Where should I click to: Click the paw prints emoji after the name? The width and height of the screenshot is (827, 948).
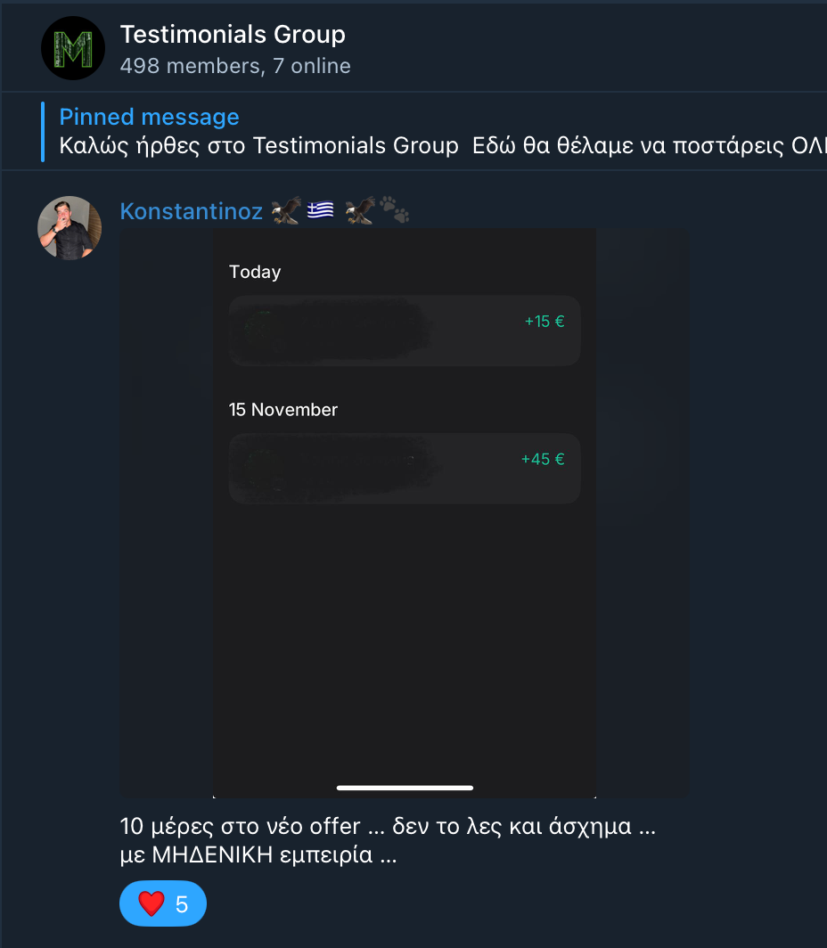tap(394, 211)
